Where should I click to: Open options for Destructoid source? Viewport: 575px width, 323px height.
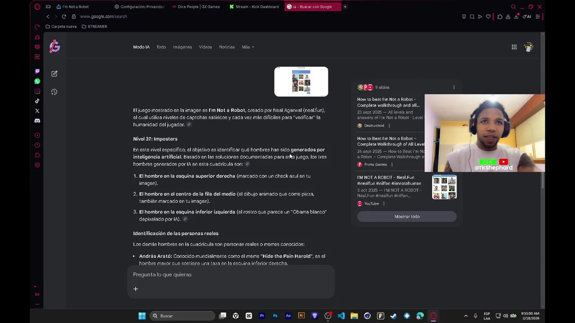[x=389, y=126]
